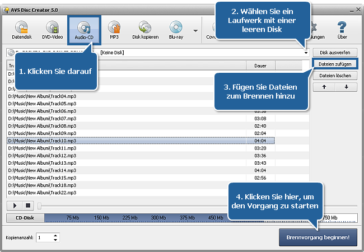Click the Dauer column header
Viewport: 364px width, 252px height.
point(260,66)
